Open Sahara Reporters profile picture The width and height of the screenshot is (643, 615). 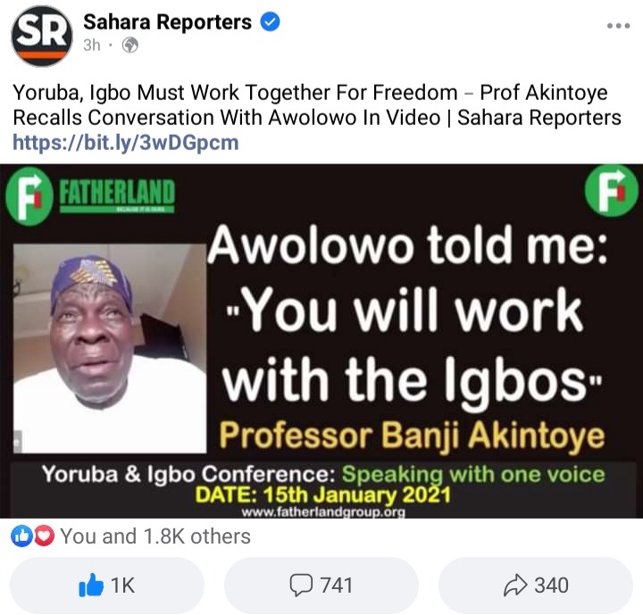pos(42,36)
